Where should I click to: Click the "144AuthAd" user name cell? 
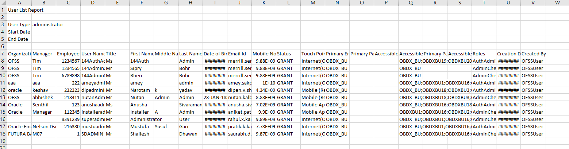92,61
